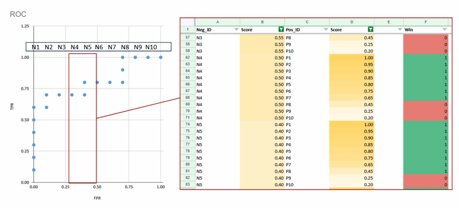Image resolution: width=459 pixels, height=208 pixels.
Task: Click the select-all corner of the spreadsheet
Action: (x=187, y=22)
